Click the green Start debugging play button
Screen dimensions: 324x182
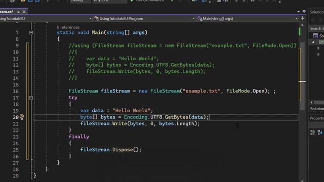click(132, 1)
